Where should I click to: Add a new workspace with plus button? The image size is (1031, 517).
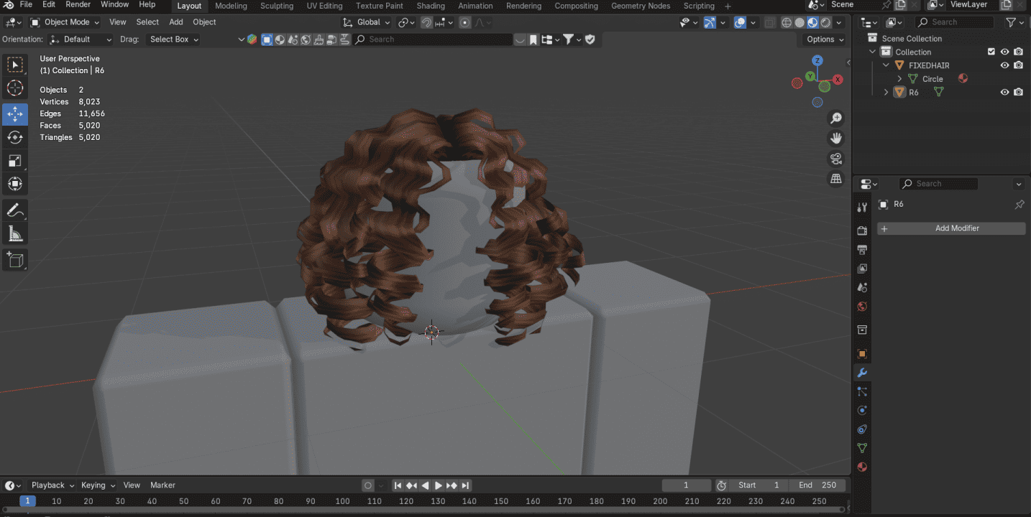coord(728,6)
